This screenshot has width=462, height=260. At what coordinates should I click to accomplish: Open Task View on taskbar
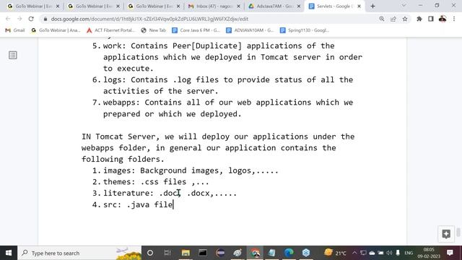167,253
